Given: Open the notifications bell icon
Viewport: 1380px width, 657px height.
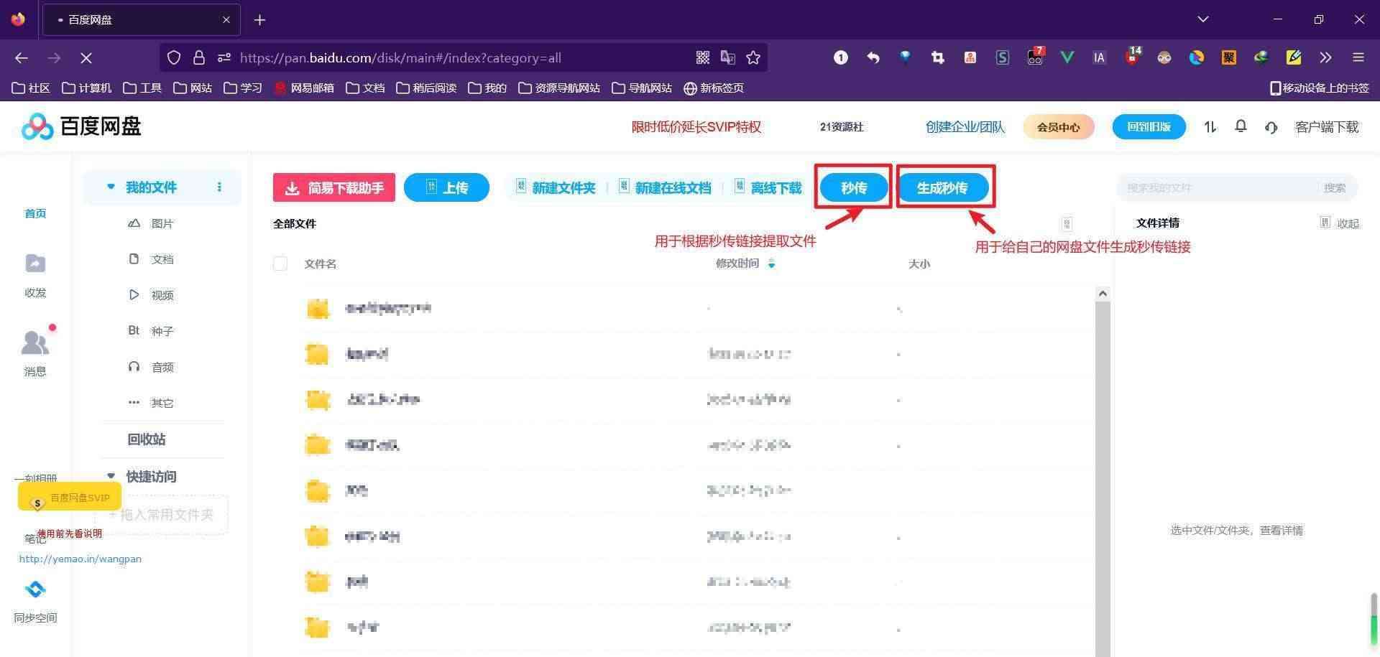Looking at the screenshot, I should (1241, 126).
